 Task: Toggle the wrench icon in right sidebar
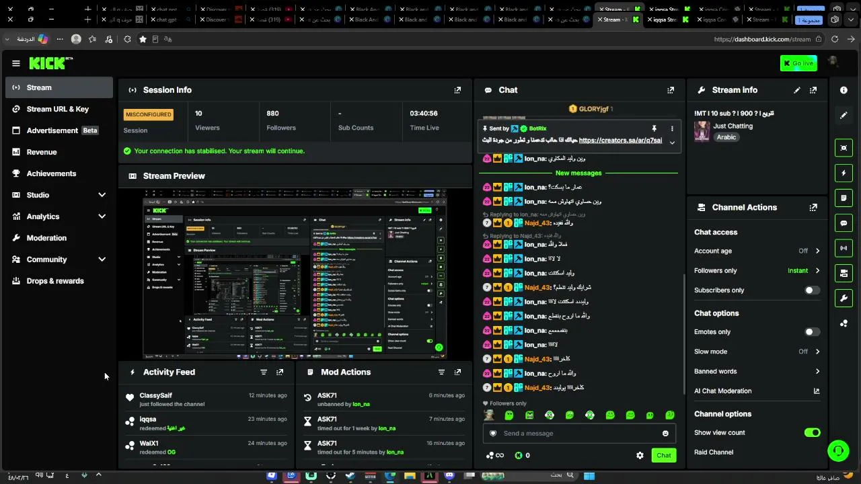click(x=844, y=298)
